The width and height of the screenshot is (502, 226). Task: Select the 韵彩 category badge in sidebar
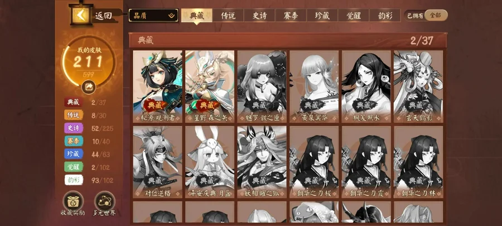tap(74, 180)
